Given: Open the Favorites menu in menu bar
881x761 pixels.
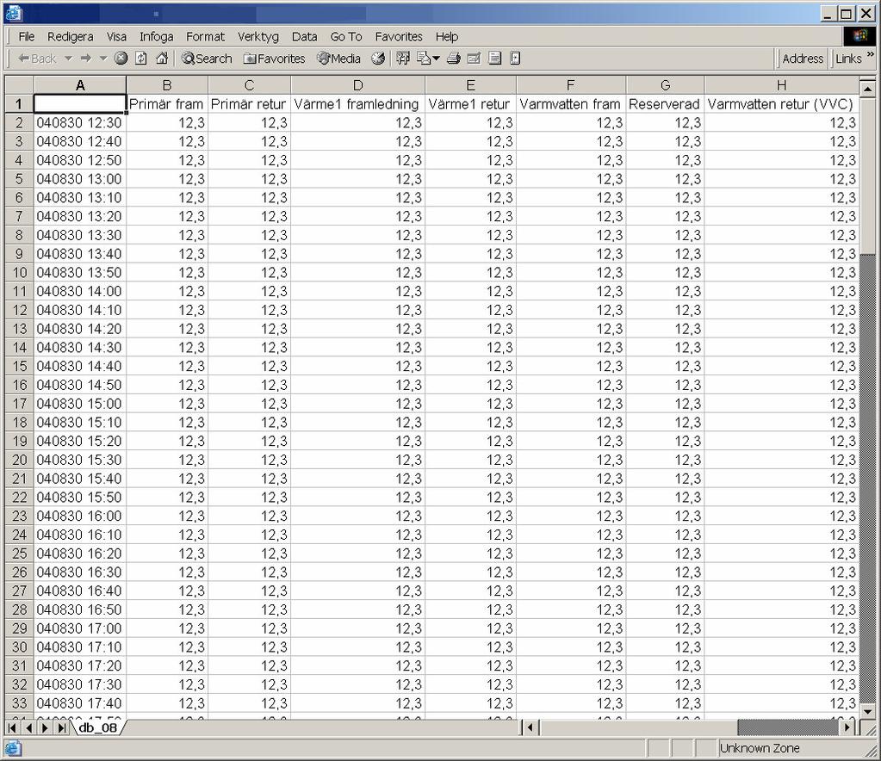Looking at the screenshot, I should [399, 36].
